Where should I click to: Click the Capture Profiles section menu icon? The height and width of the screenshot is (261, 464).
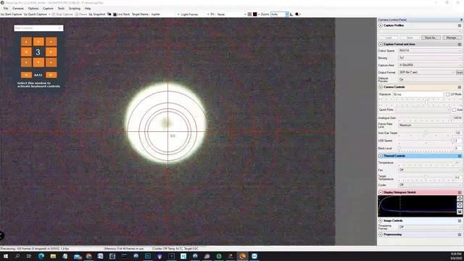(460, 26)
